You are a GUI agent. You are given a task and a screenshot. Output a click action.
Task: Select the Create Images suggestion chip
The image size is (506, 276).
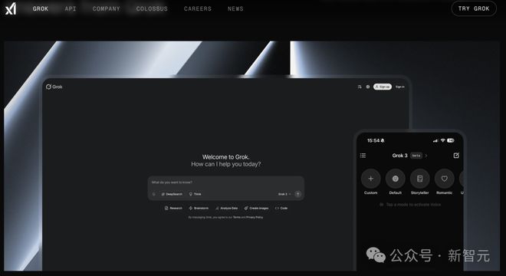[x=256, y=209]
